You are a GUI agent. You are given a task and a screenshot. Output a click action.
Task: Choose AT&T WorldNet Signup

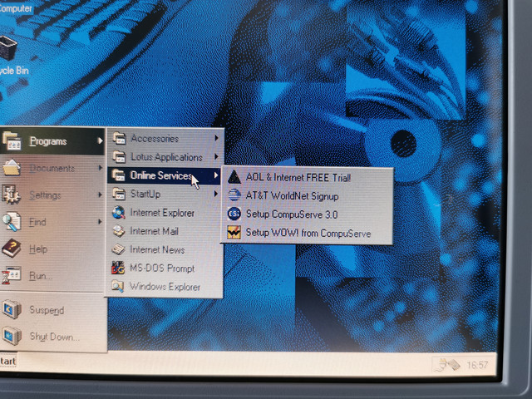click(307, 196)
